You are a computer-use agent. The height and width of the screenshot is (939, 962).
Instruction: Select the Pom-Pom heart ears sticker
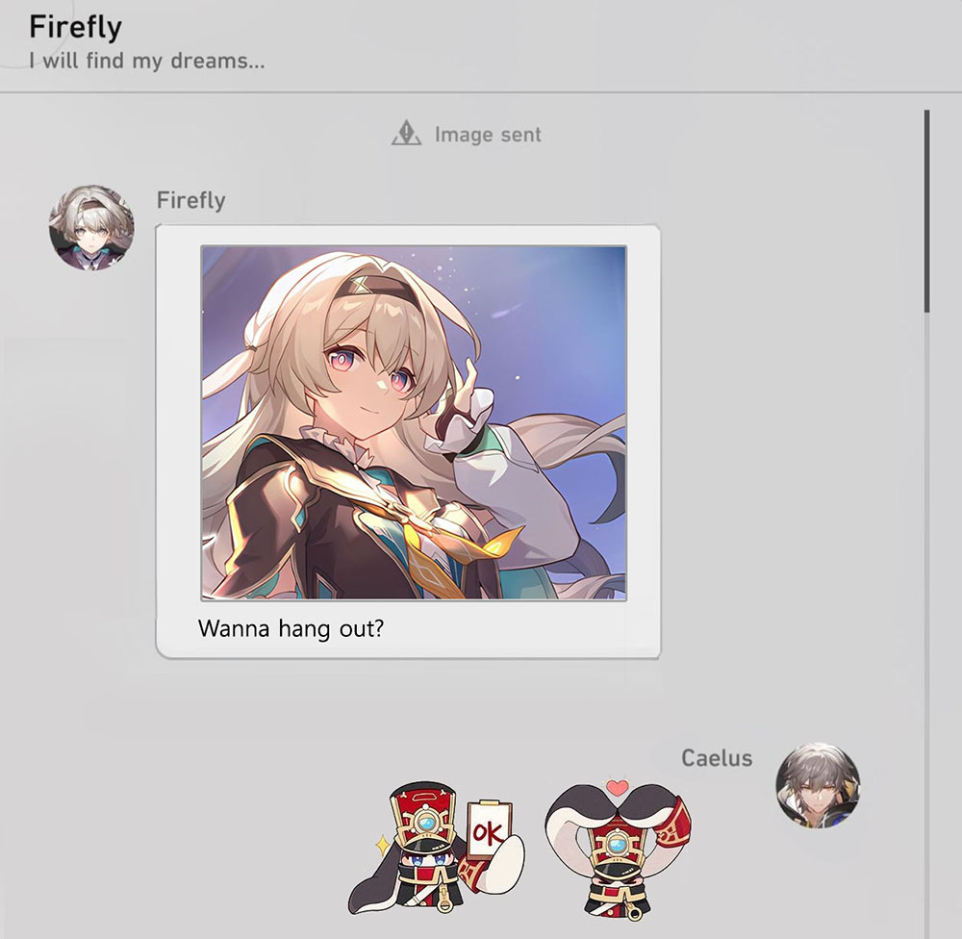tap(618, 850)
